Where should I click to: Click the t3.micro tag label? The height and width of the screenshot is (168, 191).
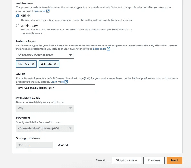tap(24, 64)
